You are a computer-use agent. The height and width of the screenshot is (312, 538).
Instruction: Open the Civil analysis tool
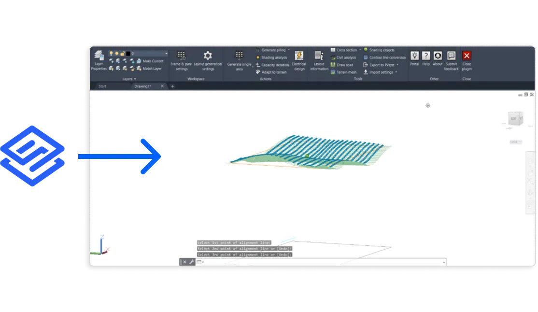pyautogui.click(x=343, y=57)
